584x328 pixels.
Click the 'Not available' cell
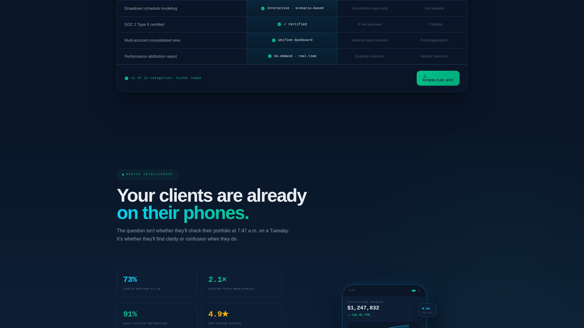[434, 9]
